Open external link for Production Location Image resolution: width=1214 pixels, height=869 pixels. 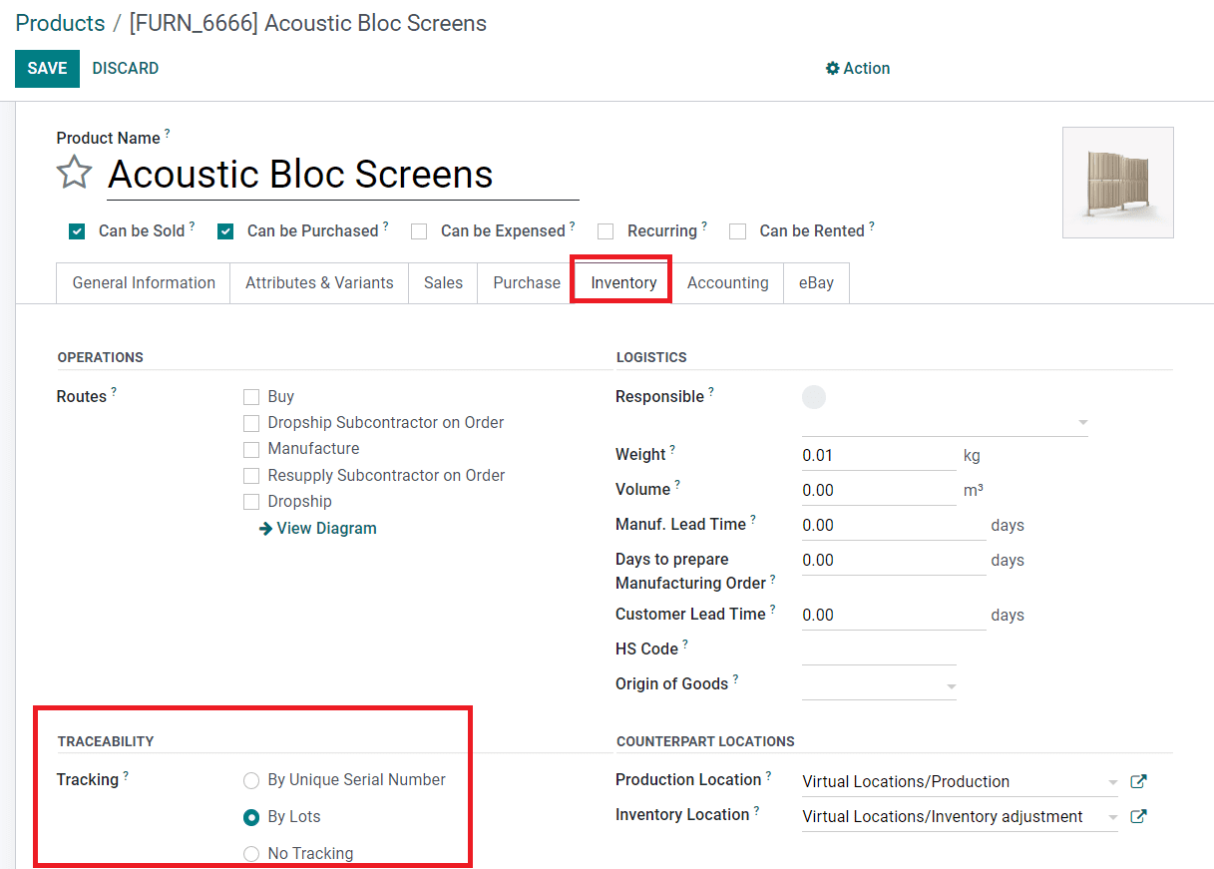tap(1138, 781)
